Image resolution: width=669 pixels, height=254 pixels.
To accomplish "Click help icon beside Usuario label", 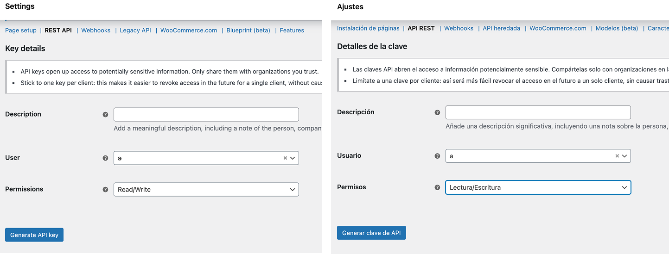I will coord(437,156).
